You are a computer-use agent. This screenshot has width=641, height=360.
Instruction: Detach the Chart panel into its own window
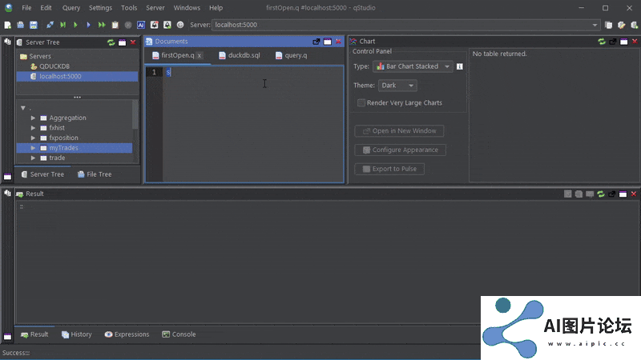[612, 42]
